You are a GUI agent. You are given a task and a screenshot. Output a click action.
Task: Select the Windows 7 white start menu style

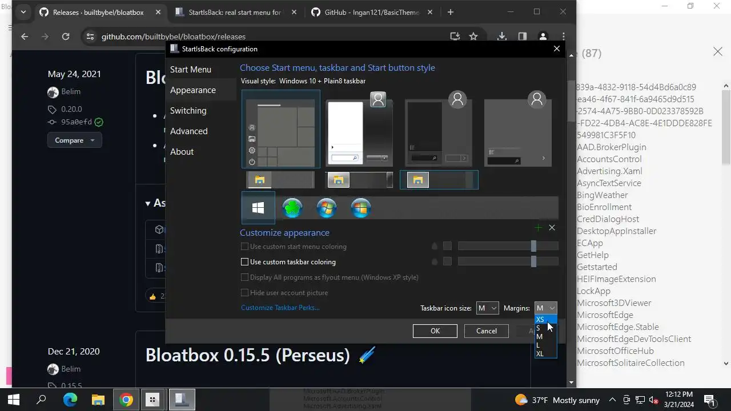point(359,131)
